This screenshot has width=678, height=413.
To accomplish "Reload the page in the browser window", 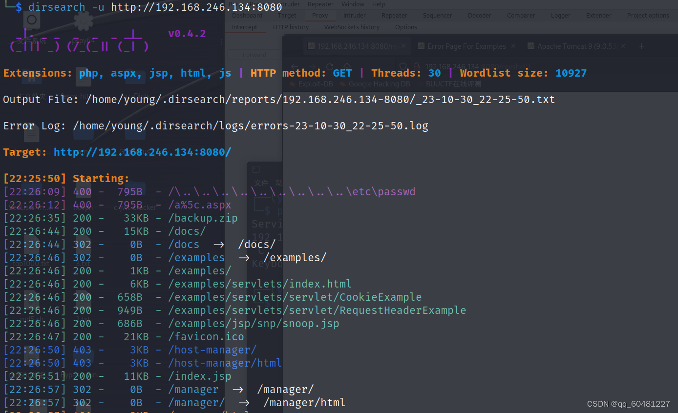I will (x=330, y=66).
